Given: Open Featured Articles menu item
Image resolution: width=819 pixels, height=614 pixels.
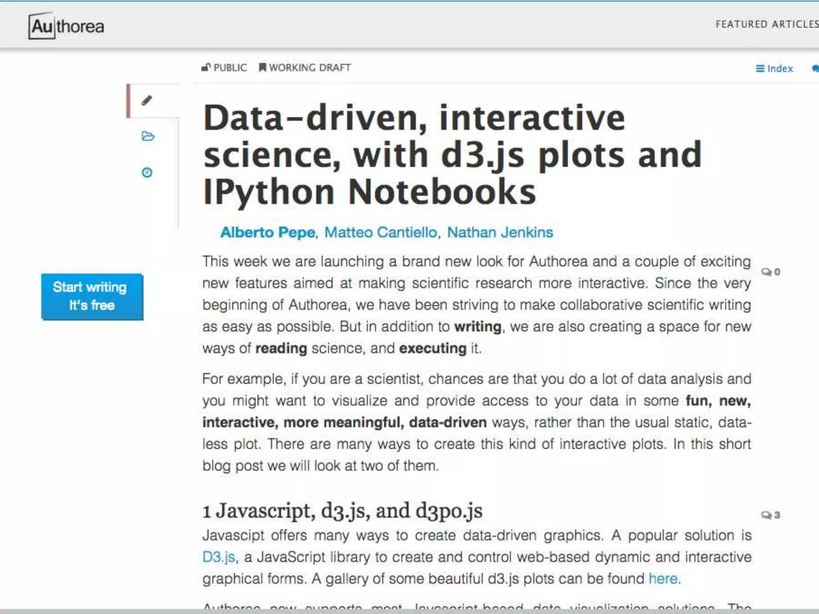Looking at the screenshot, I should (767, 24).
